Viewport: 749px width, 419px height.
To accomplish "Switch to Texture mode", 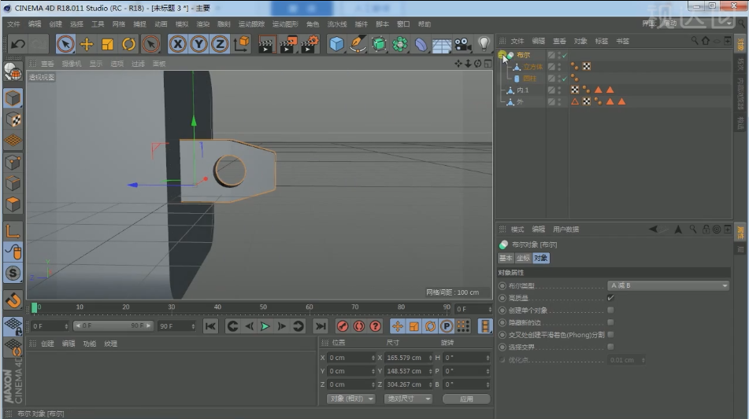I will [13, 119].
